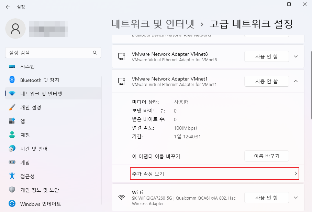
Task: Expand the Wi-Fi adapter details
Action: click(296, 198)
